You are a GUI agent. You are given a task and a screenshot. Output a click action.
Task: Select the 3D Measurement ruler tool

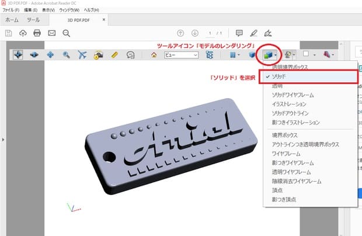coord(114,55)
